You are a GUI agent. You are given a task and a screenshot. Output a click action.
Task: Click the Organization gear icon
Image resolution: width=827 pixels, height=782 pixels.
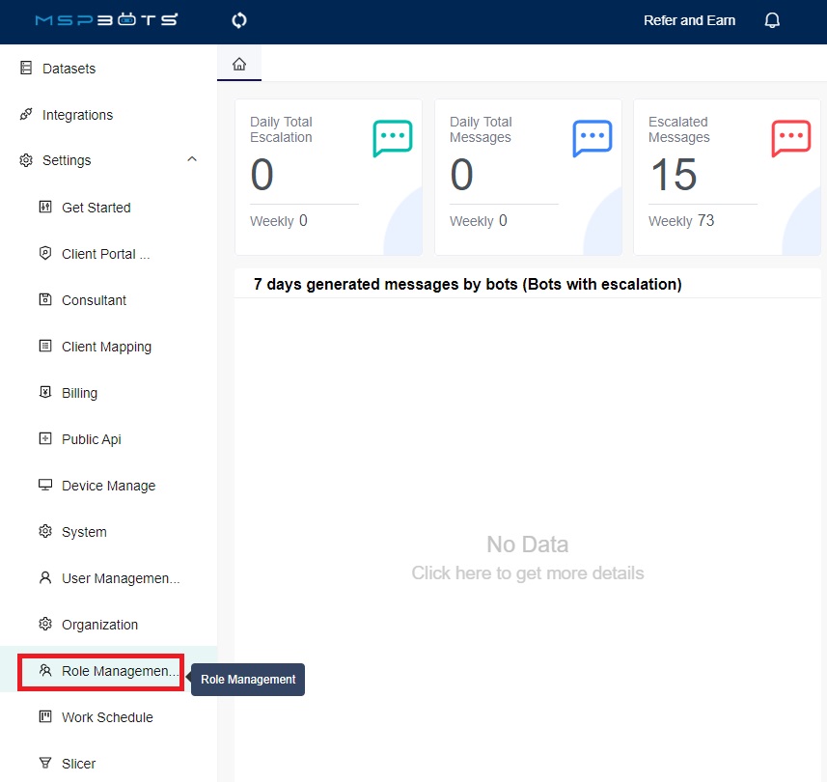pos(45,624)
